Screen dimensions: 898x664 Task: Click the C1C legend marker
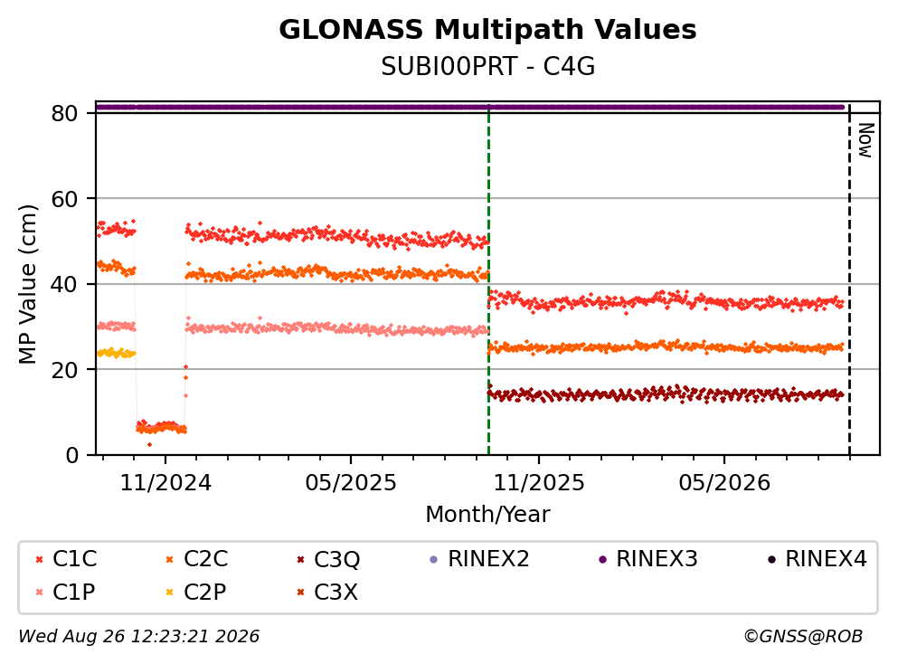(x=39, y=559)
